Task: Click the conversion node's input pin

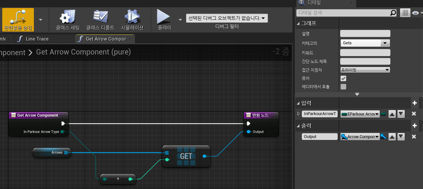Action: 105,179
